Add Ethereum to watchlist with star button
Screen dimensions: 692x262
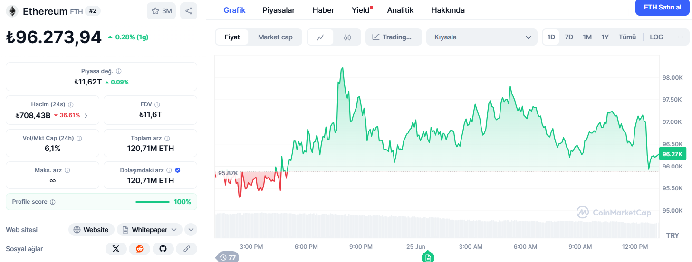[x=161, y=11]
